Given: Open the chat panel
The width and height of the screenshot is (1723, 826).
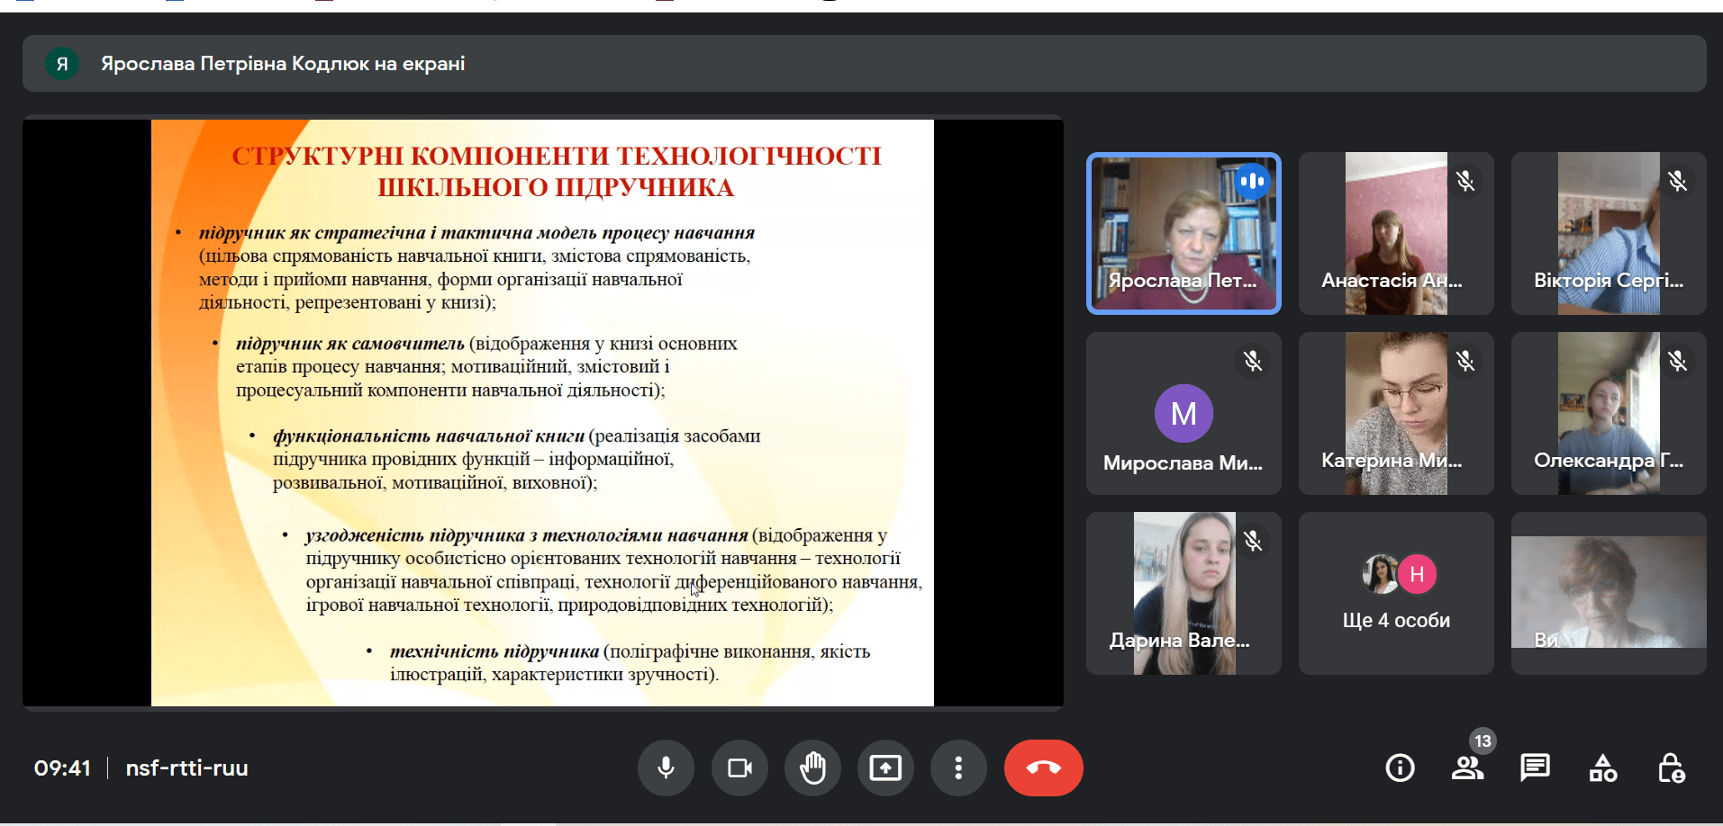Looking at the screenshot, I should [x=1535, y=768].
